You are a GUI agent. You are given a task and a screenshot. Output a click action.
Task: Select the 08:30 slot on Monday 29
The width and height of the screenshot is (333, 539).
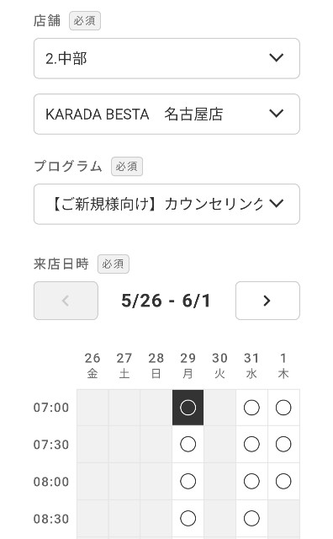188,518
